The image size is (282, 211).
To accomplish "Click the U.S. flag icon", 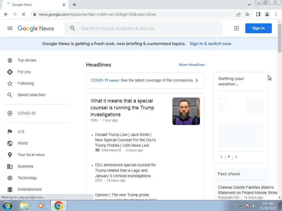I will (10, 132).
